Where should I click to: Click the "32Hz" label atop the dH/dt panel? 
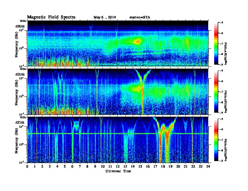[x=23, y=21]
